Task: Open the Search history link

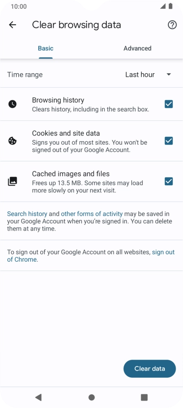Action: click(27, 214)
